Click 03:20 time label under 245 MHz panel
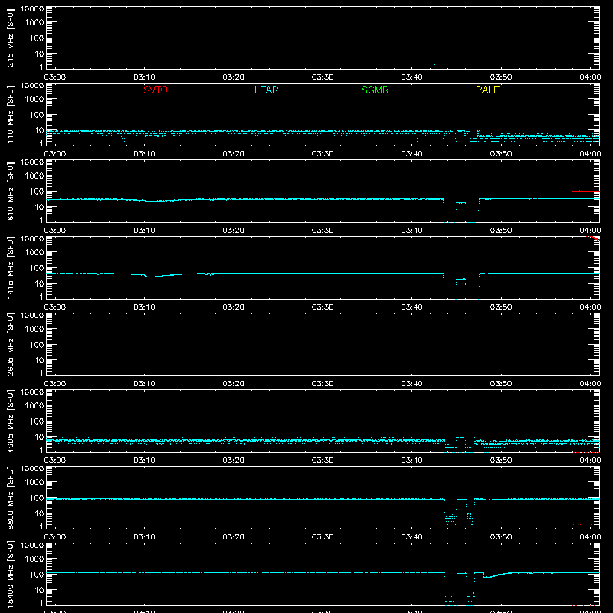Image resolution: width=613 pixels, height=613 pixels. pyautogui.click(x=234, y=77)
